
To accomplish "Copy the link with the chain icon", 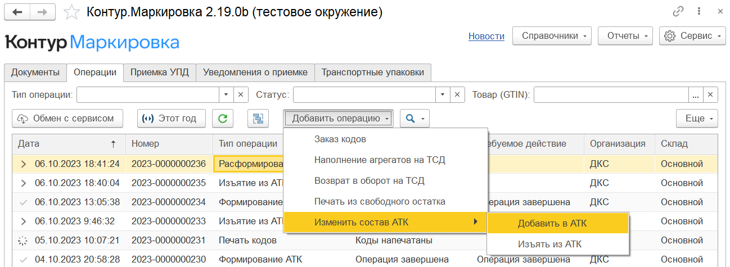I will click(x=678, y=12).
